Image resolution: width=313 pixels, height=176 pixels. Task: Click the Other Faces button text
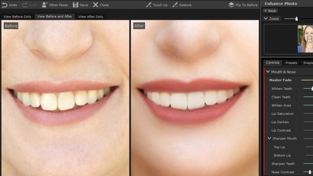pyautogui.click(x=58, y=5)
